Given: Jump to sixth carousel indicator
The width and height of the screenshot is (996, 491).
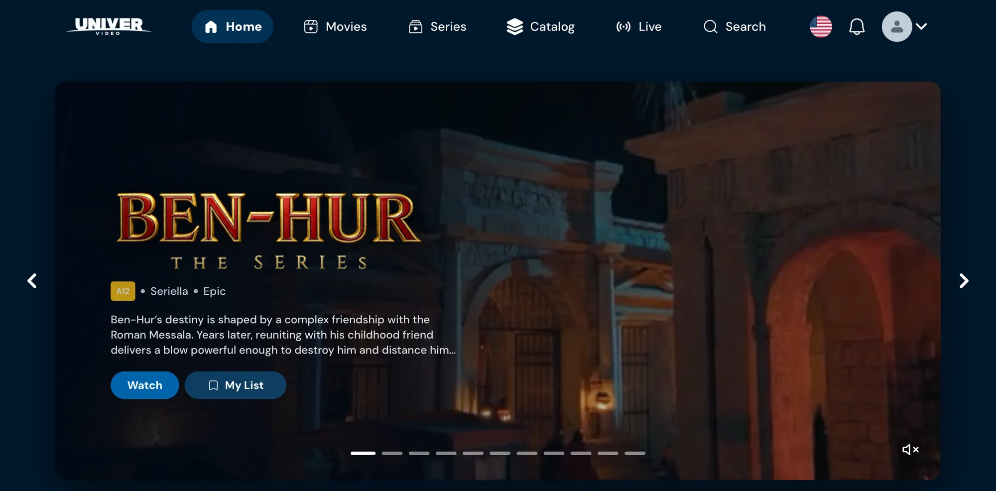Looking at the screenshot, I should 500,453.
